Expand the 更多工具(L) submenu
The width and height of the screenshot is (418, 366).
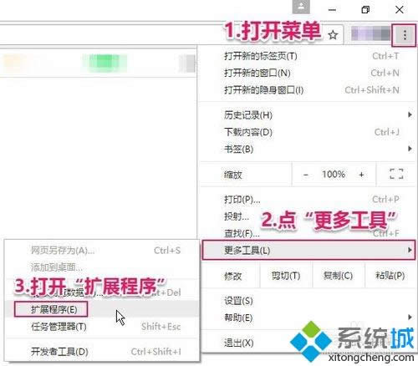(308, 250)
